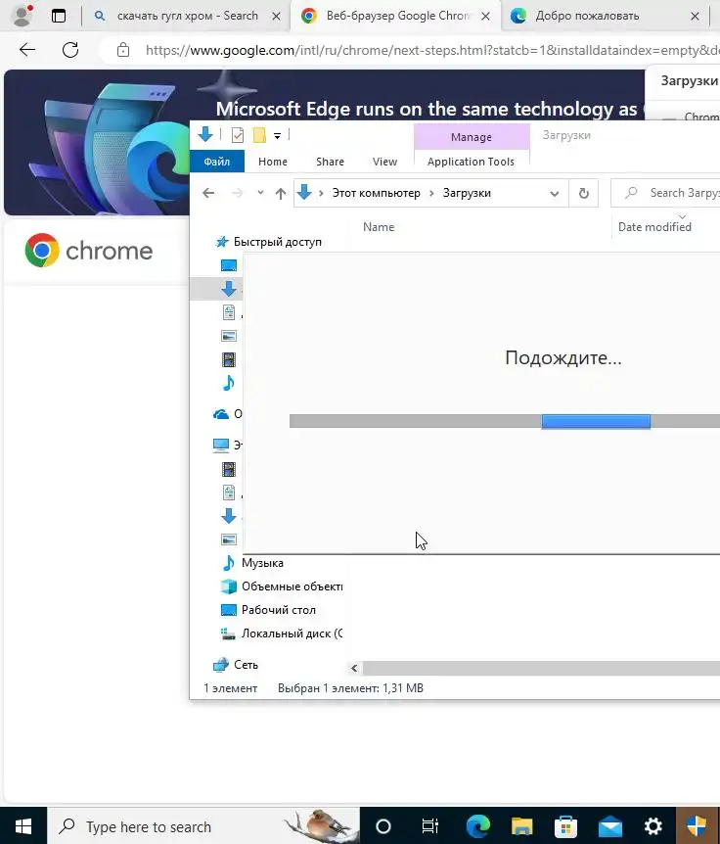Sort files by the Name column
720x844 pixels.
[379, 226]
